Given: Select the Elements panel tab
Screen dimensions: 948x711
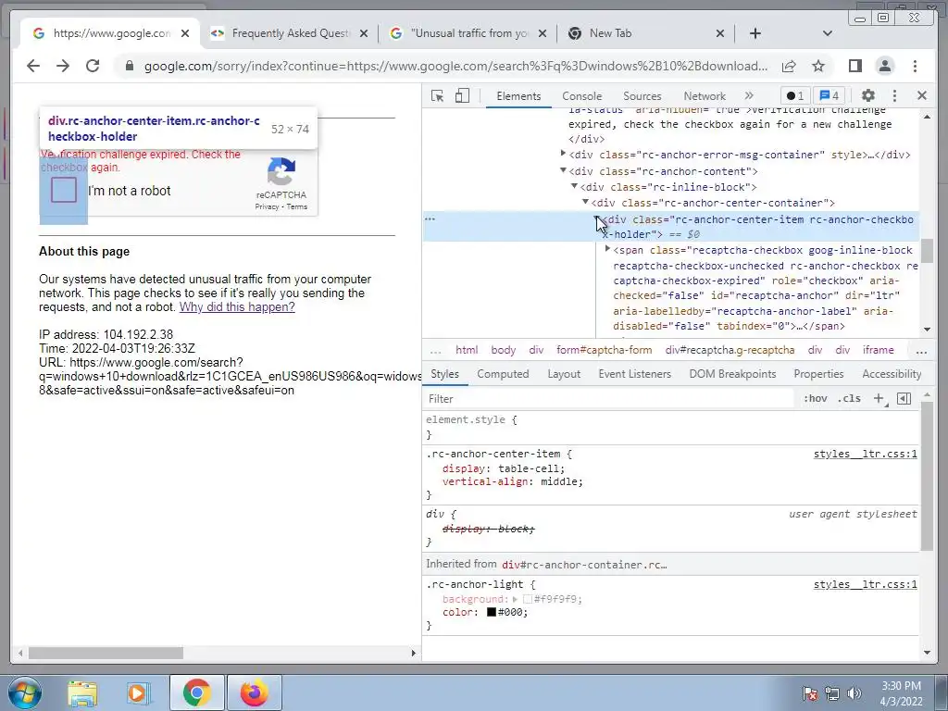Looking at the screenshot, I should [518, 96].
